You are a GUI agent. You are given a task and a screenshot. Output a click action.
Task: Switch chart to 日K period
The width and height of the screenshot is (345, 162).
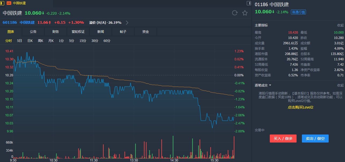click(30, 41)
